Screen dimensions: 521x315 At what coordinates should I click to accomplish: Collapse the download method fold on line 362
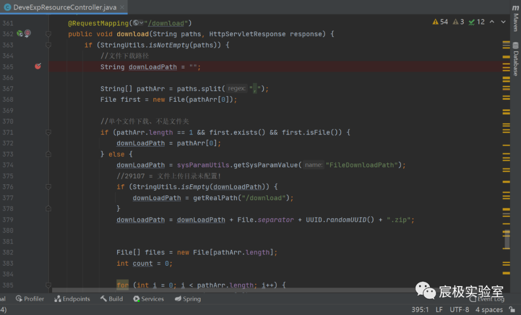point(48,34)
